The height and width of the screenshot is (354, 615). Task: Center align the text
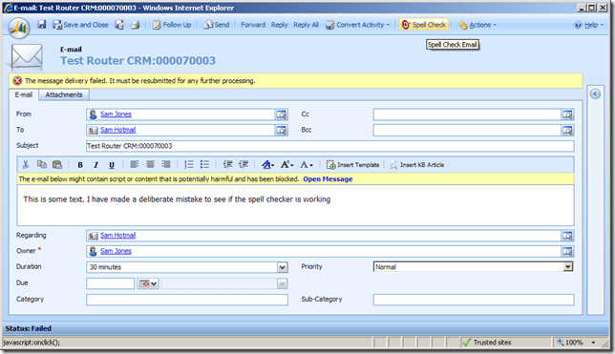pos(150,165)
